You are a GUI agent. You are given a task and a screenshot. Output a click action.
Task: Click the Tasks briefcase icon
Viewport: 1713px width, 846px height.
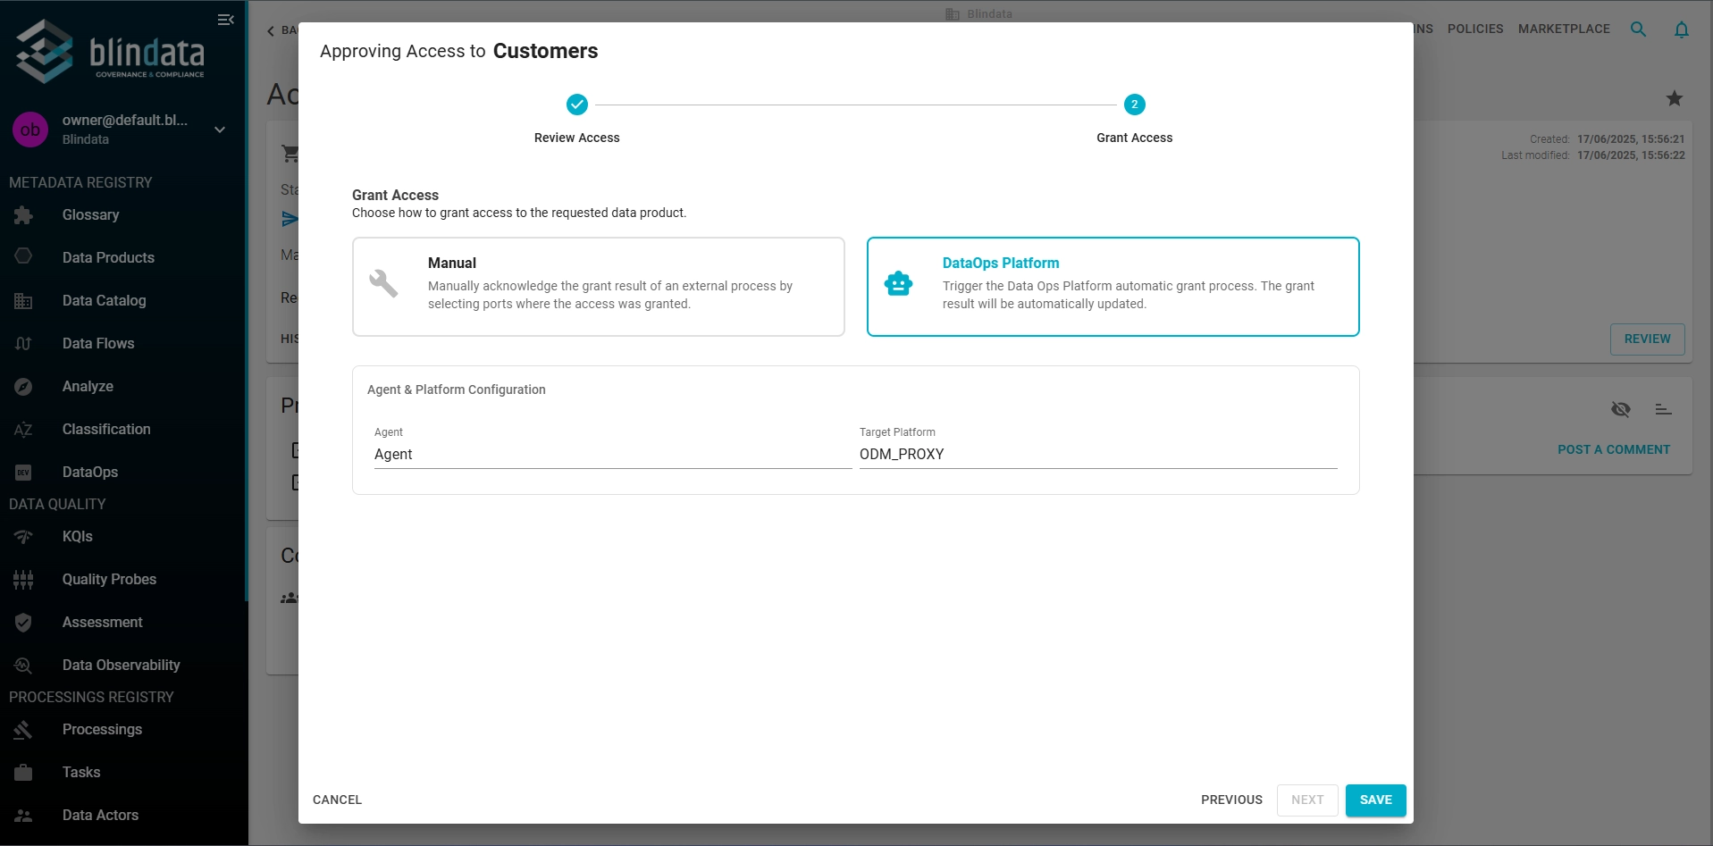[x=23, y=773]
